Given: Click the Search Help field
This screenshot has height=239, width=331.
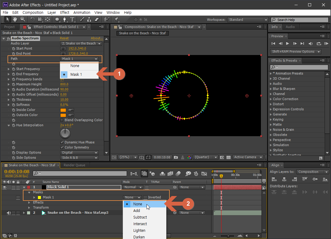Looking at the screenshot, I should 299,20.
